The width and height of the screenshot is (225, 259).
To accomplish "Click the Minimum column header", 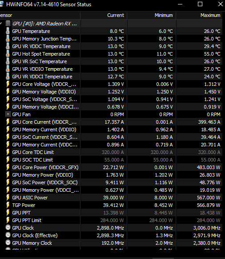I will [x=152, y=16].
